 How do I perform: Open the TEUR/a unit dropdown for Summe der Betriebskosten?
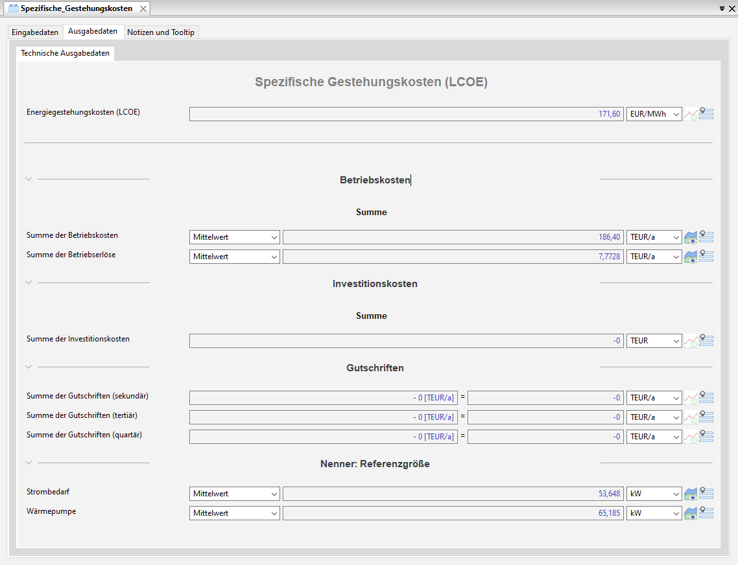pos(654,237)
